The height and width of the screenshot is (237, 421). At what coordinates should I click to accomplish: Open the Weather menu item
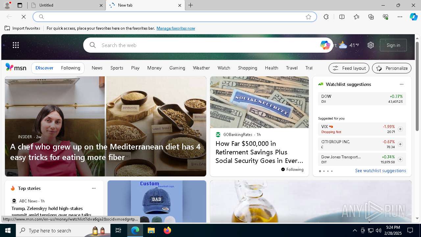click(x=201, y=68)
